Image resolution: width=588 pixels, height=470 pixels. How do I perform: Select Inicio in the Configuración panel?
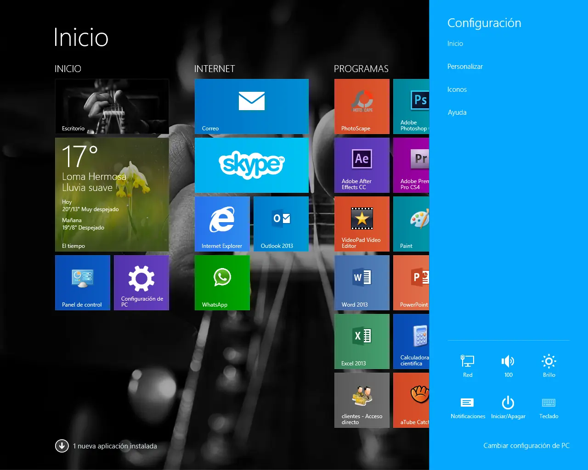tap(455, 44)
